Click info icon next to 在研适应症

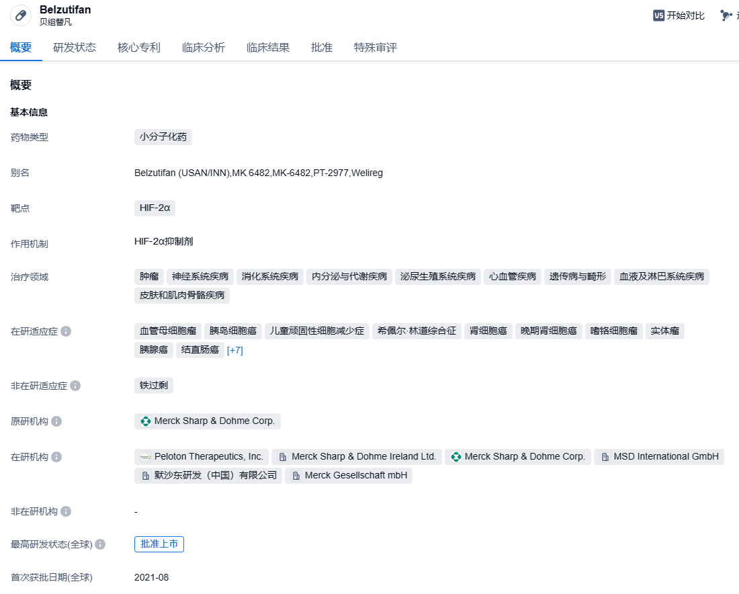pos(66,331)
